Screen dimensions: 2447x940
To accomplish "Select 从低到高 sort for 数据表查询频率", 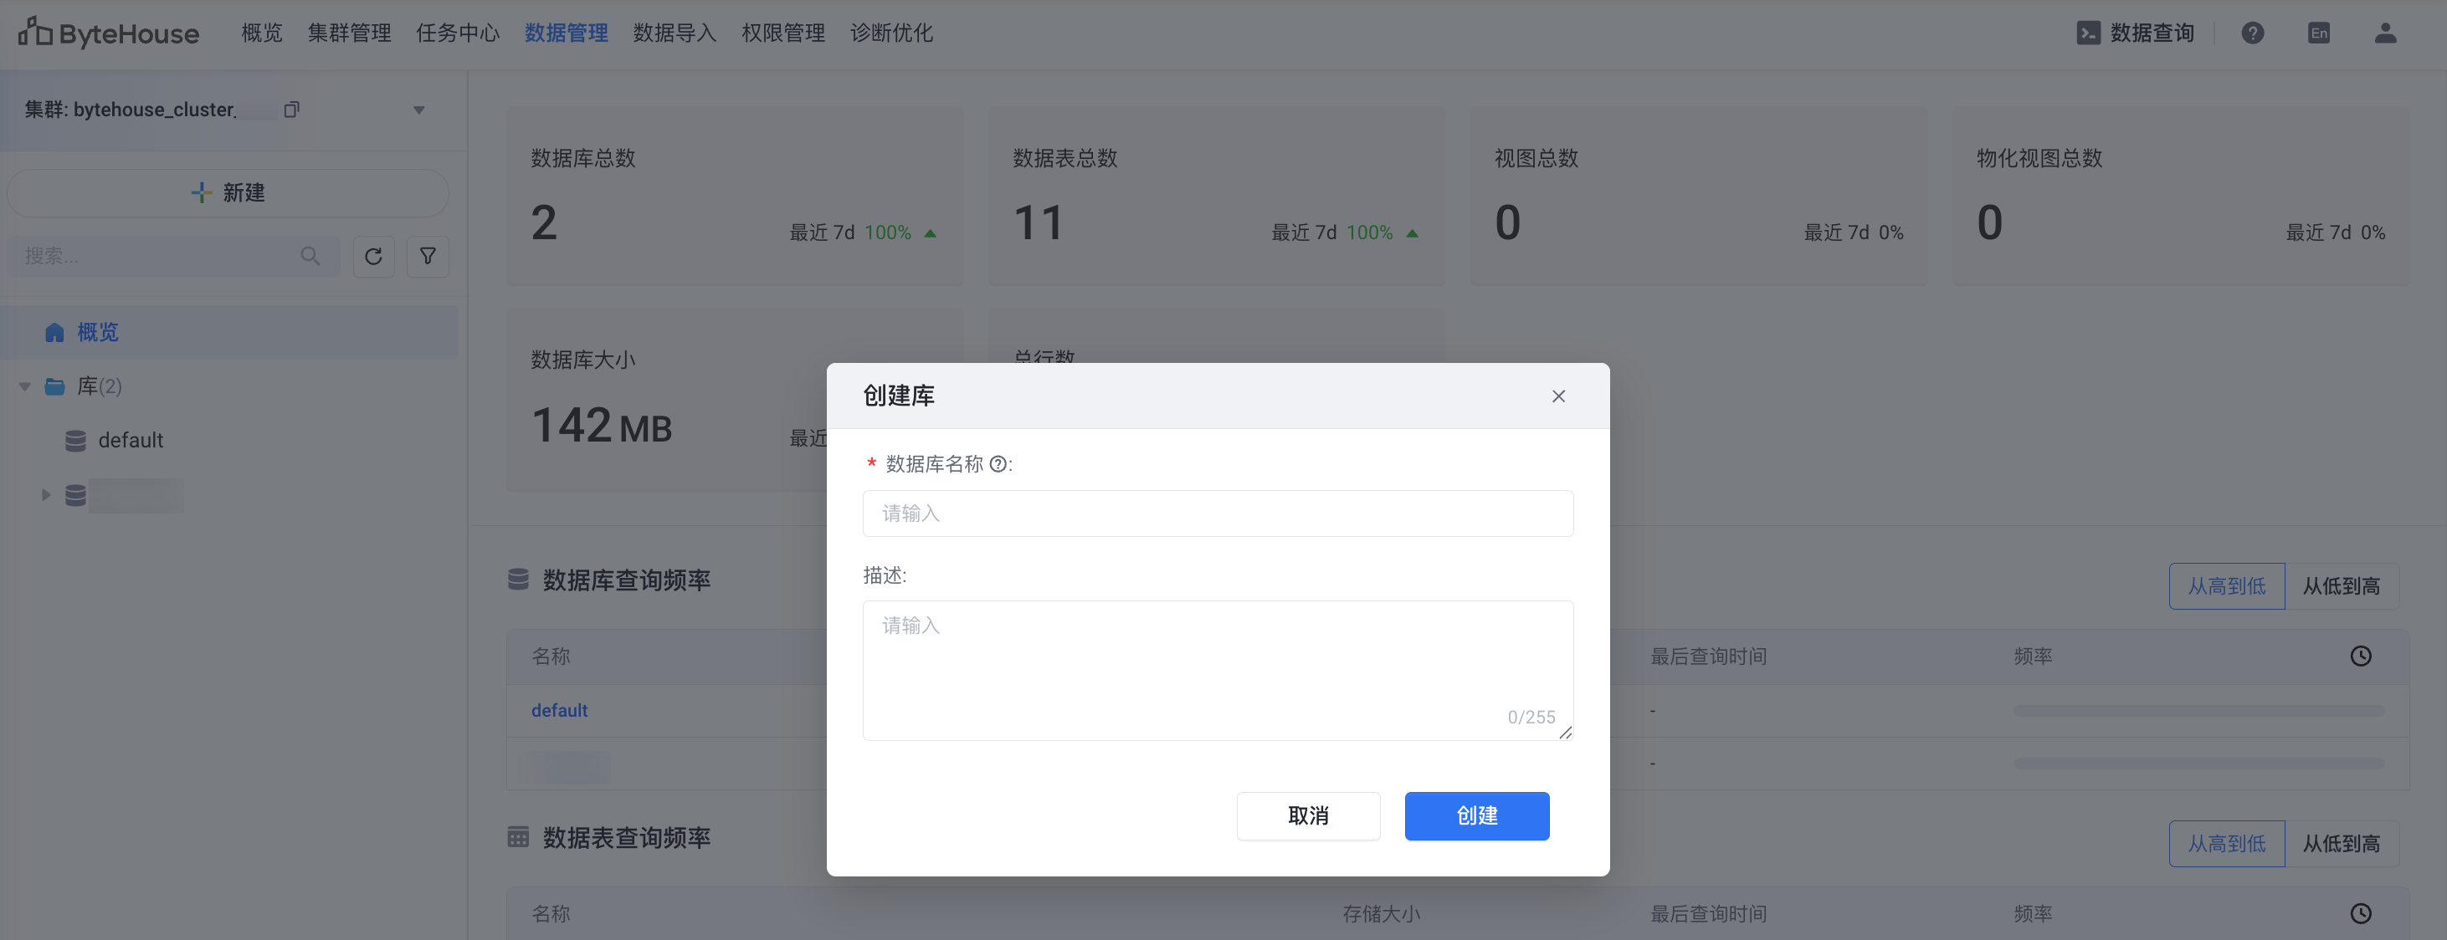I will pyautogui.click(x=2341, y=843).
